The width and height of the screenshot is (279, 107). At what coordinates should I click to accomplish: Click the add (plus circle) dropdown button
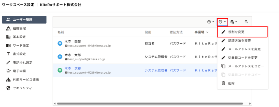click(x=211, y=22)
